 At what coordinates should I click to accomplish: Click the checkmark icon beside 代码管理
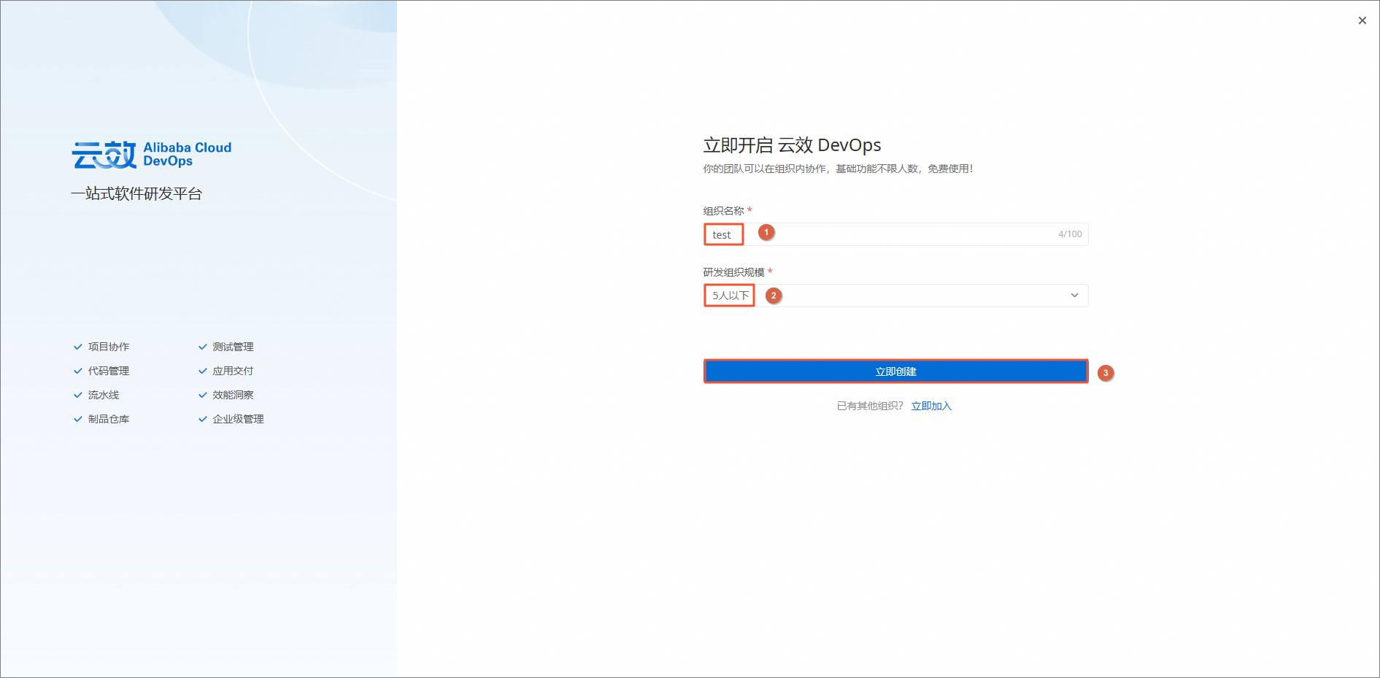click(x=77, y=371)
